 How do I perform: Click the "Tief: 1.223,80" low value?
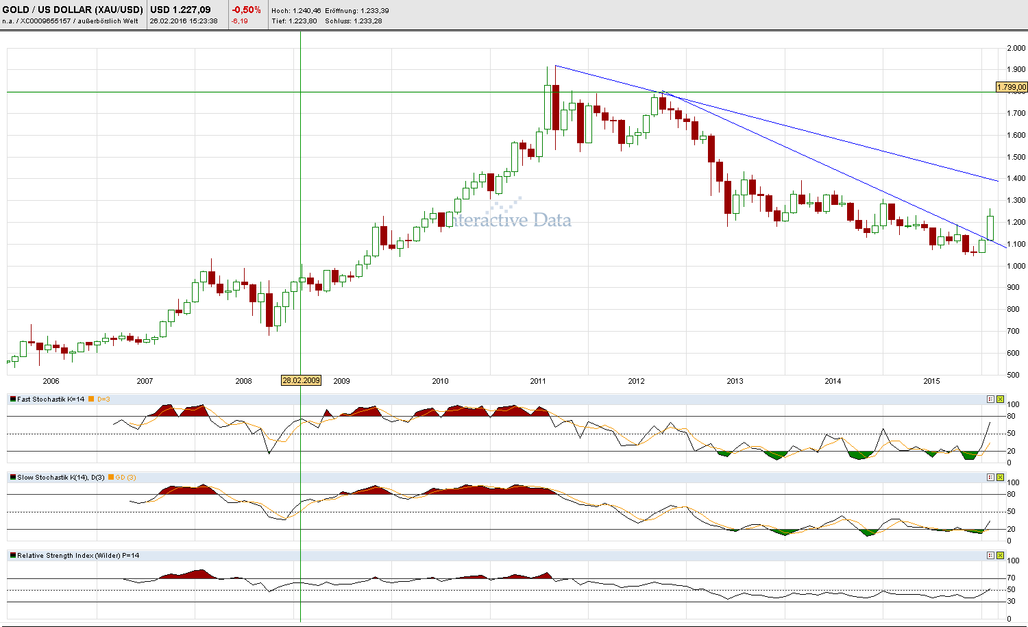(x=294, y=21)
